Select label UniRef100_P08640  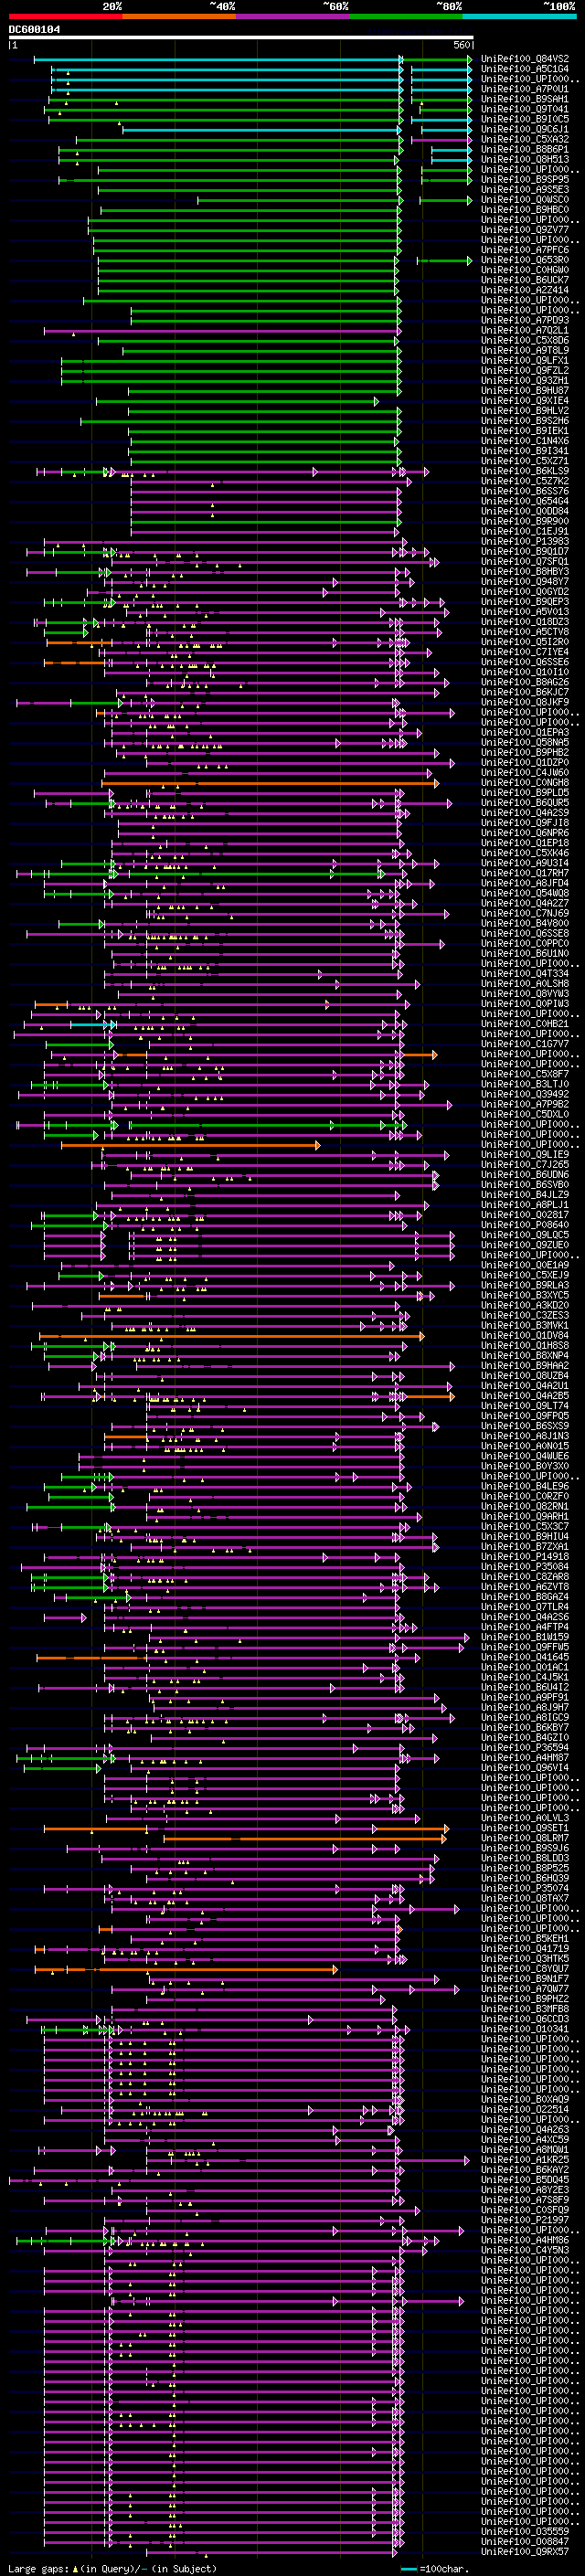coord(525,1224)
